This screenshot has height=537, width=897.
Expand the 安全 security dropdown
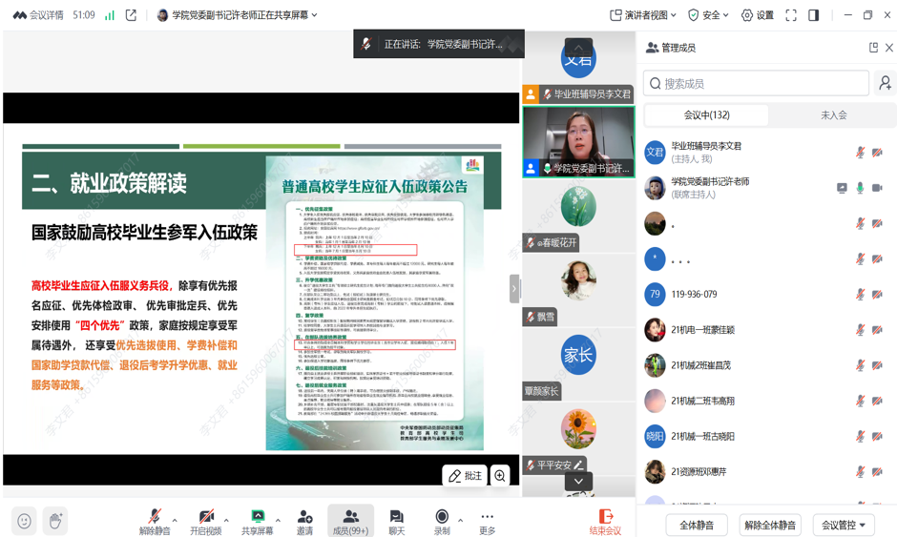[708, 15]
